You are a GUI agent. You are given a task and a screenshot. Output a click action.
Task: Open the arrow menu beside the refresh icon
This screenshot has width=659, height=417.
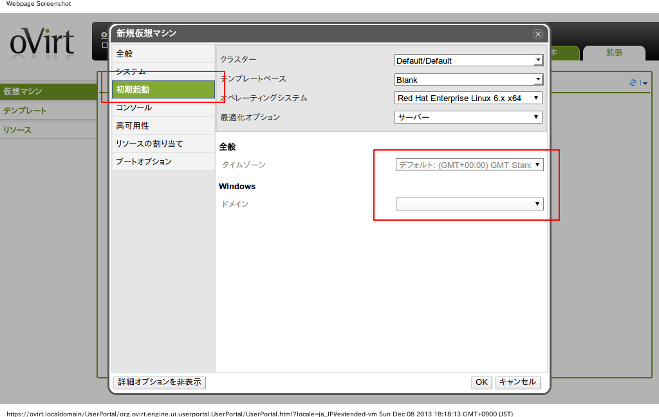tap(644, 84)
